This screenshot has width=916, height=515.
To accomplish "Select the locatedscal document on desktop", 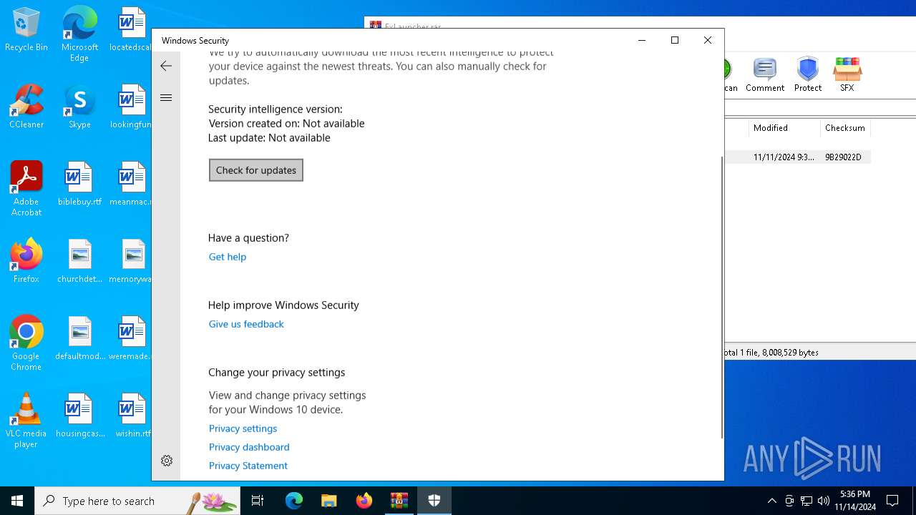I will (x=132, y=30).
